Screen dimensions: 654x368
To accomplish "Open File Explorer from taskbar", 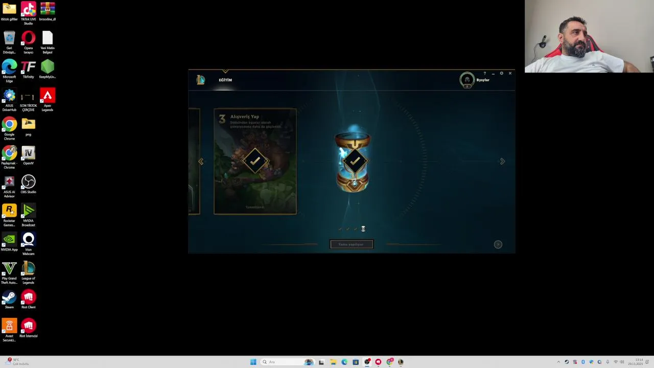I will 333,362.
